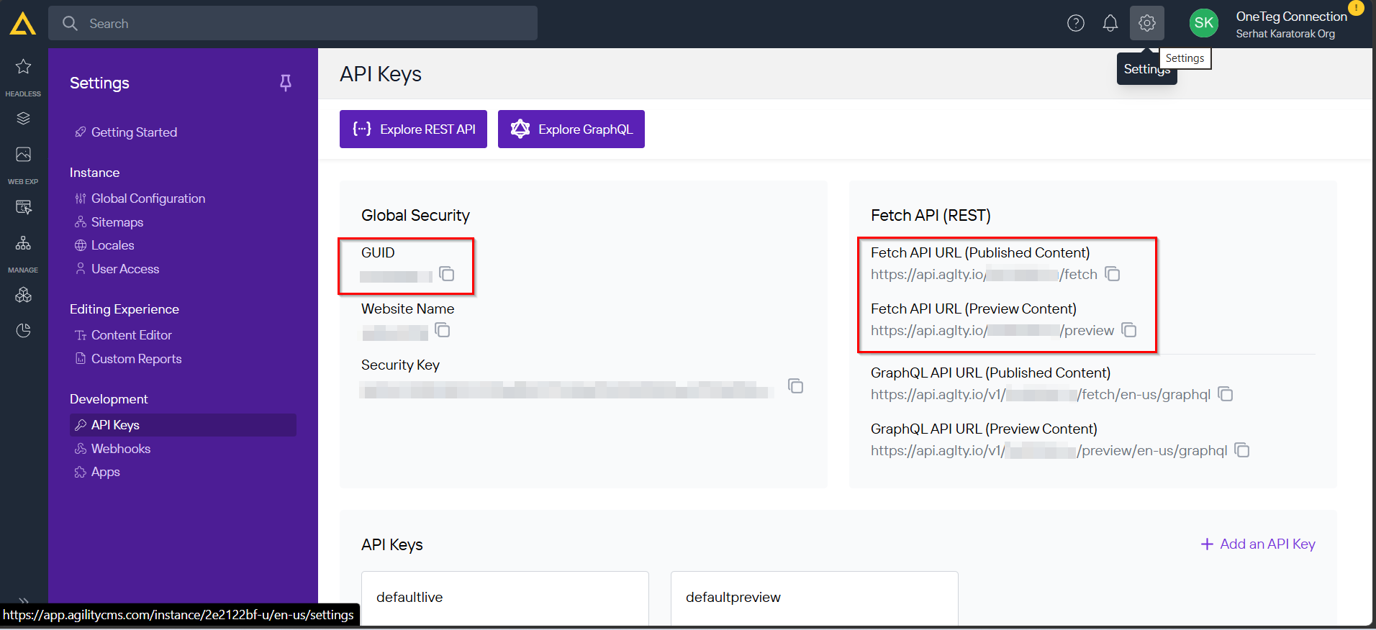1376x630 pixels.
Task: Click Explore REST API button
Action: click(x=413, y=129)
